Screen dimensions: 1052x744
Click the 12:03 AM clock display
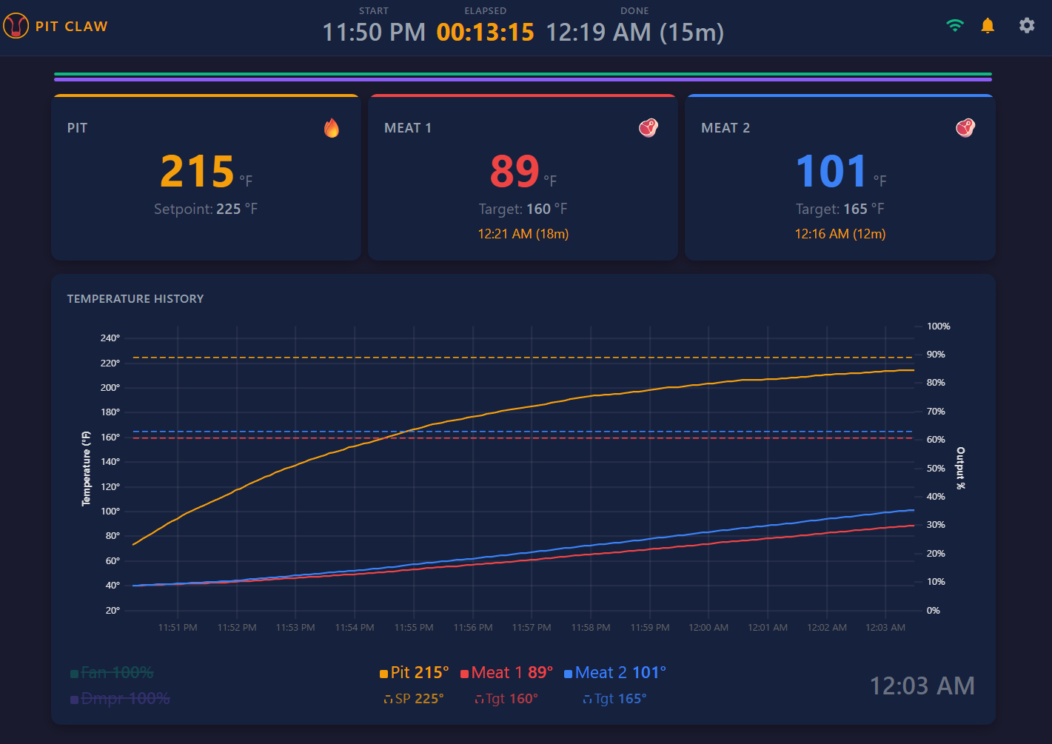pyautogui.click(x=922, y=686)
